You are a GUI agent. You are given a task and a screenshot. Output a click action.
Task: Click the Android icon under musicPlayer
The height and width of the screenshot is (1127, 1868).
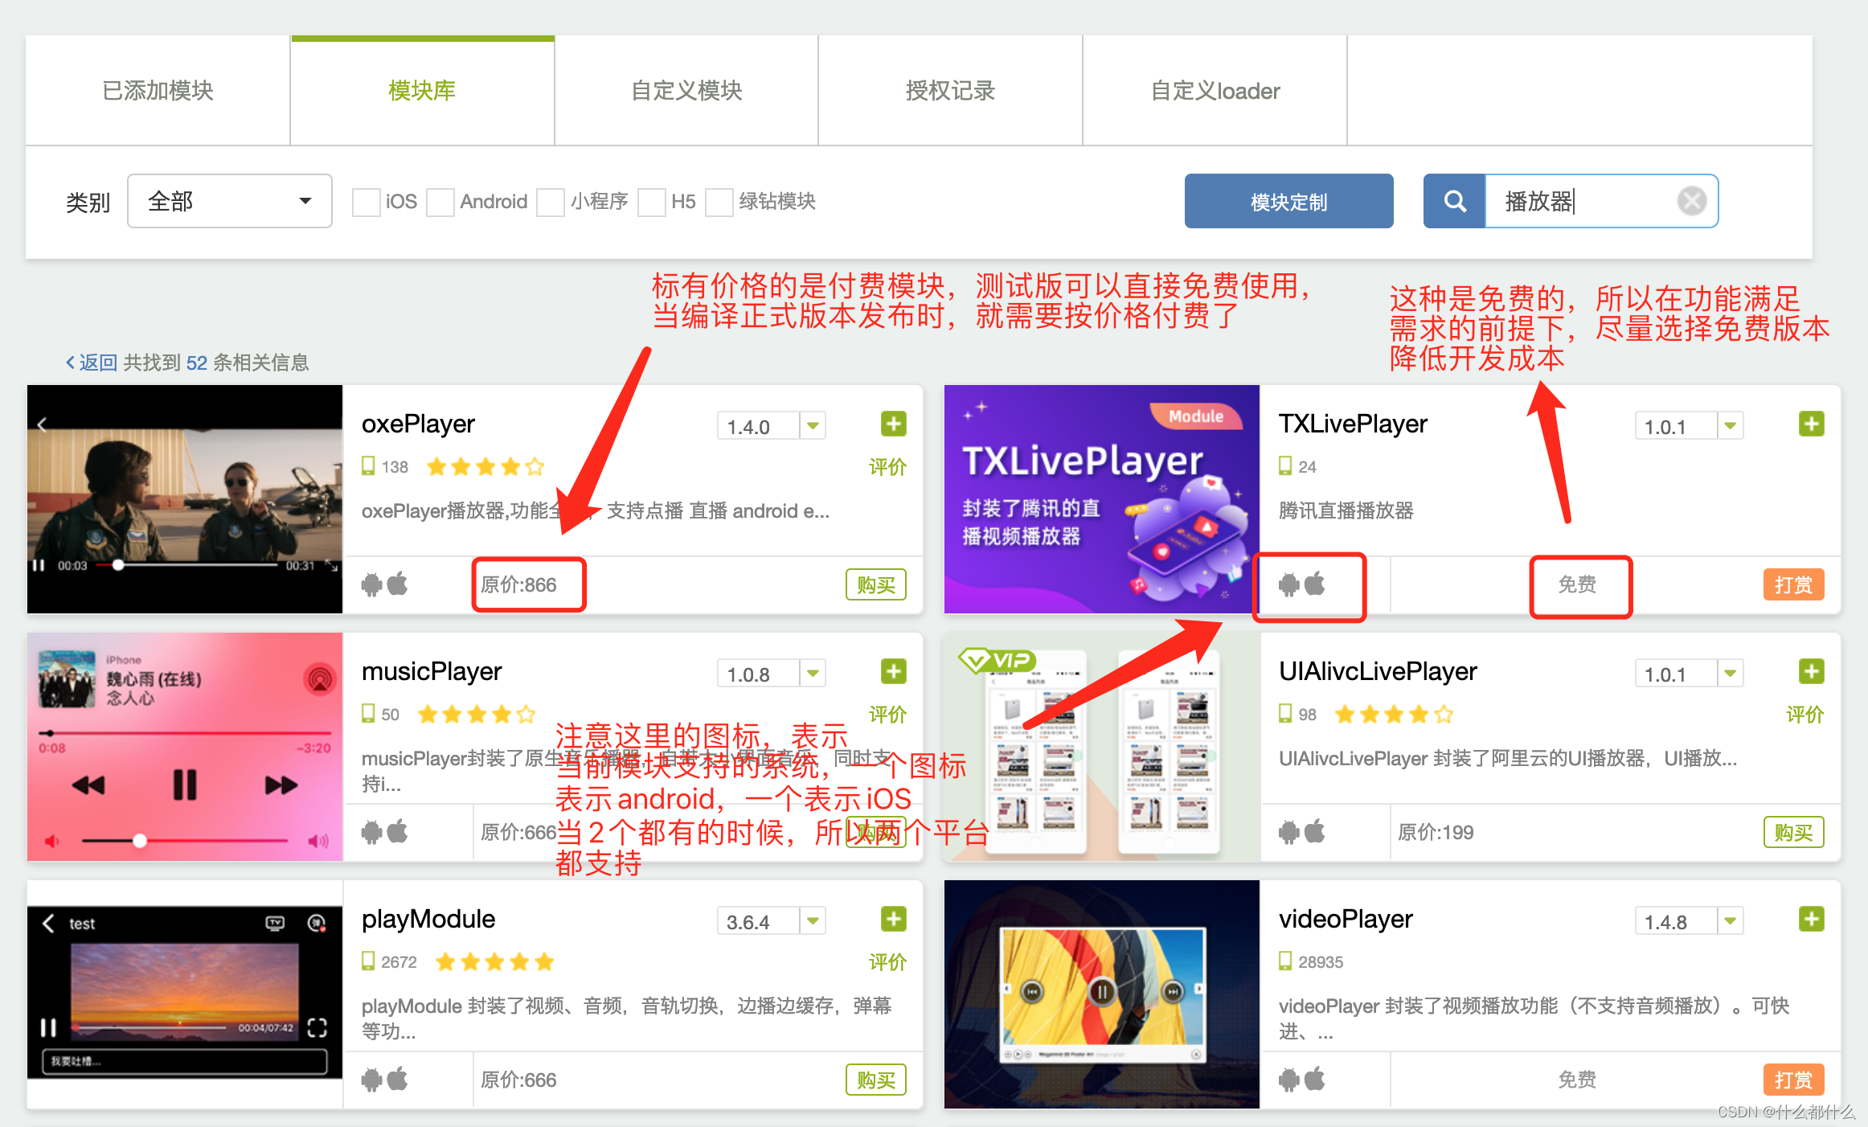click(x=372, y=831)
